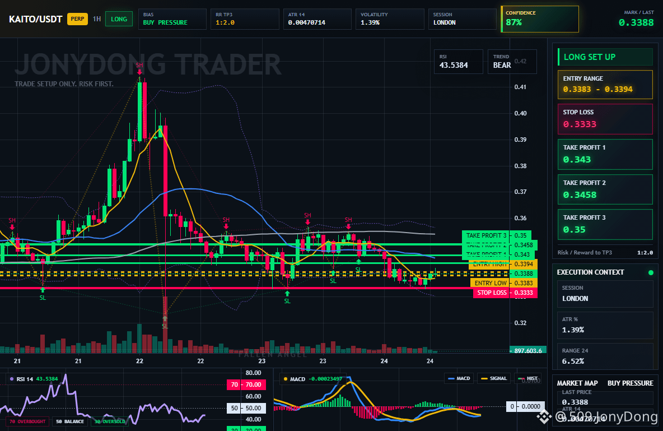Select the 1H timeframe label
The height and width of the screenshot is (431, 663).
tap(97, 19)
